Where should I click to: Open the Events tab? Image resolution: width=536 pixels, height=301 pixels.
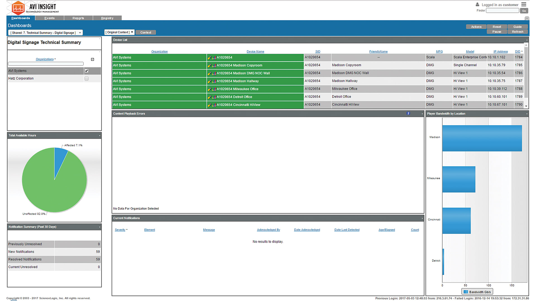(49, 18)
